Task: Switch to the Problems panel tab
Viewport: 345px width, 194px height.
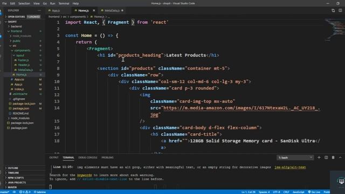Action: tap(107, 157)
